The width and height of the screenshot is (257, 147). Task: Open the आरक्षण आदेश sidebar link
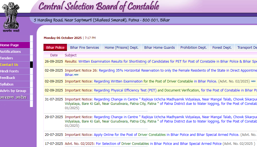coord(13,97)
